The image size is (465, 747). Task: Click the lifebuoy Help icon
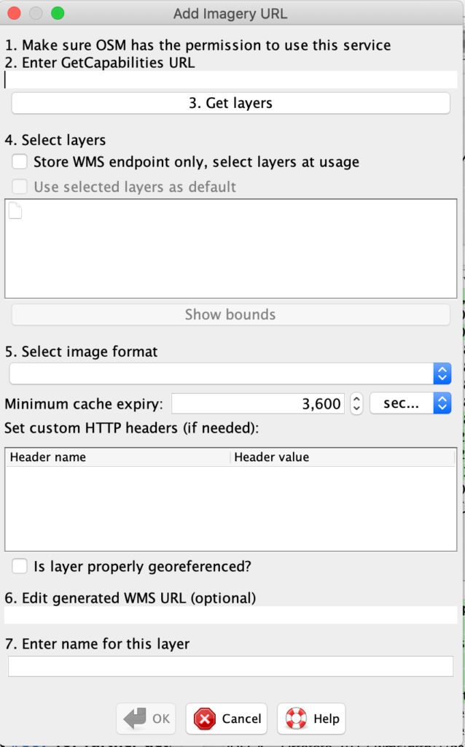click(297, 719)
